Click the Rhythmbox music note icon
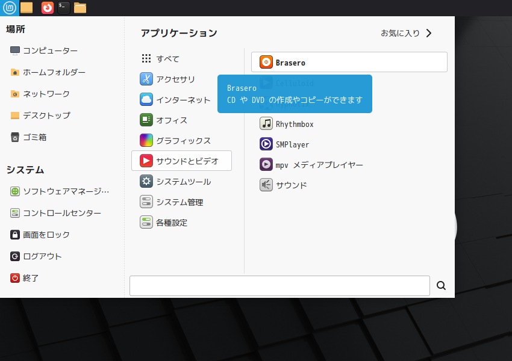The image size is (512, 361). tap(266, 123)
